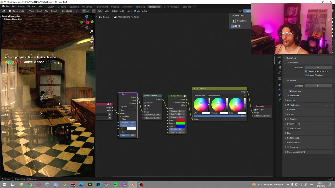Viewport: 335px width, 188px height.
Task: Enable the Motion Blur checkbox
Action: [x=288, y=128]
